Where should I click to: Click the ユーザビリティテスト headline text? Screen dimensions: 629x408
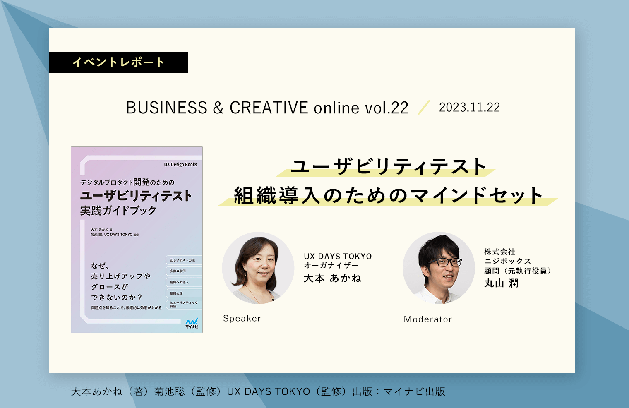pos(388,167)
